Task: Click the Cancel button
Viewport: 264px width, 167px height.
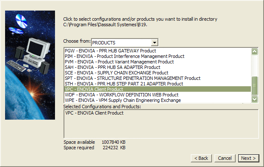Action: (x=225, y=158)
